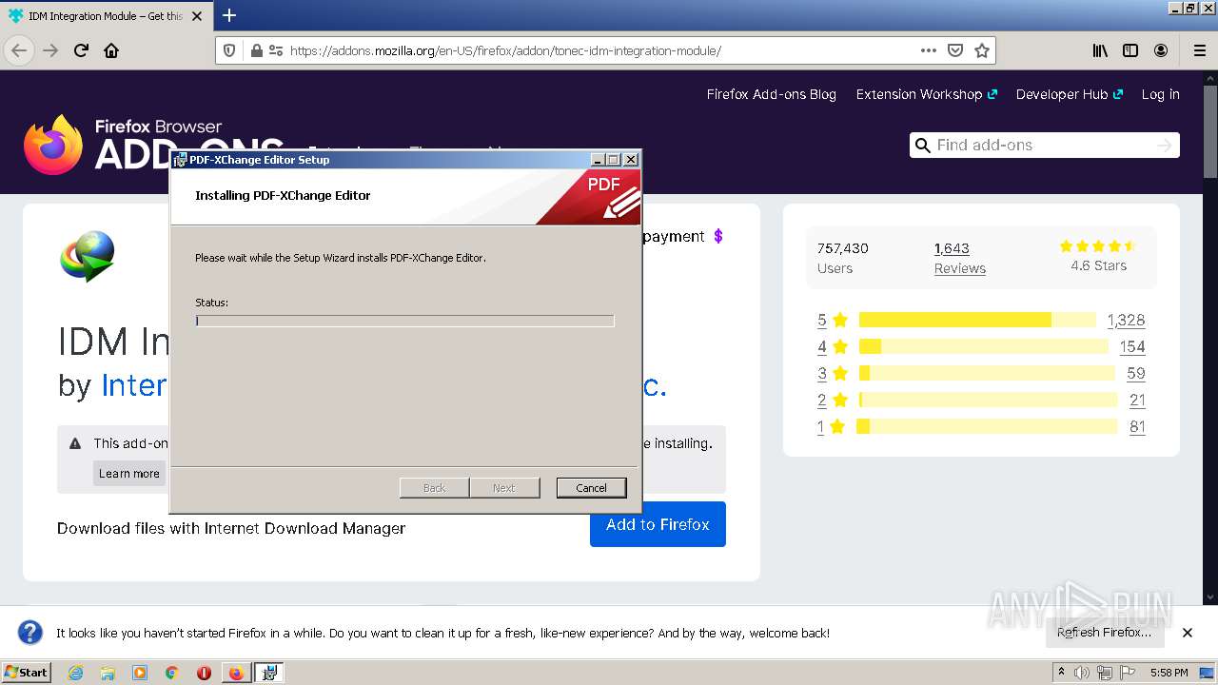Show site security padlock info
Screen dimensions: 1218x685
[x=256, y=50]
